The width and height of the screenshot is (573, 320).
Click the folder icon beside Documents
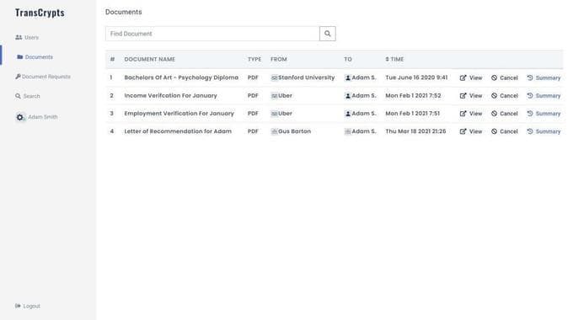(20, 57)
